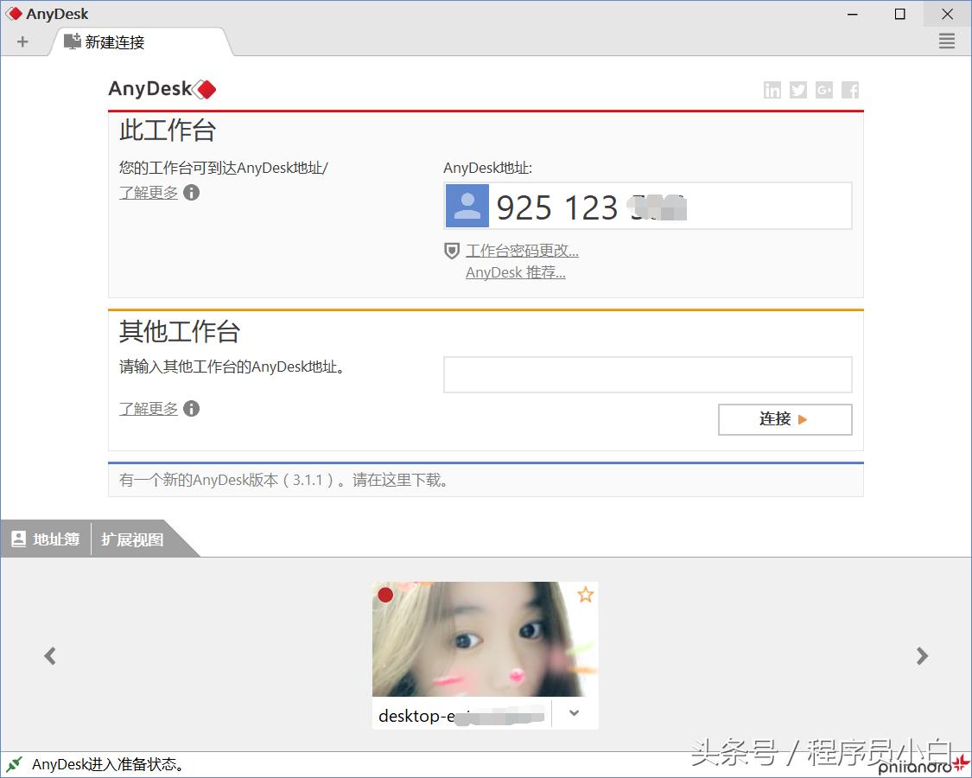Click the AnyDesk icon in the status bar
The image size is (972, 778).
coord(14,765)
